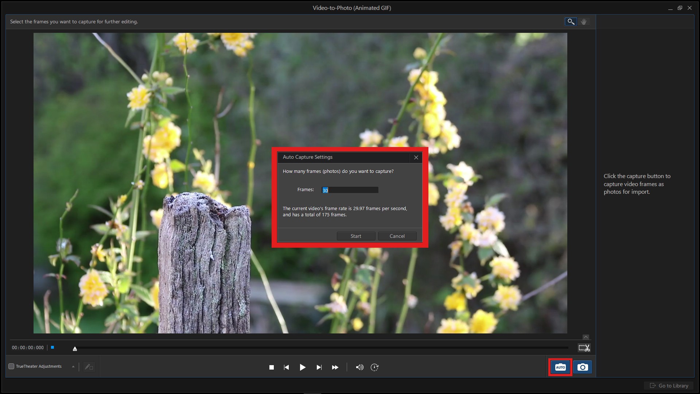Expand the collapse arrow above the timeline

[x=586, y=337]
